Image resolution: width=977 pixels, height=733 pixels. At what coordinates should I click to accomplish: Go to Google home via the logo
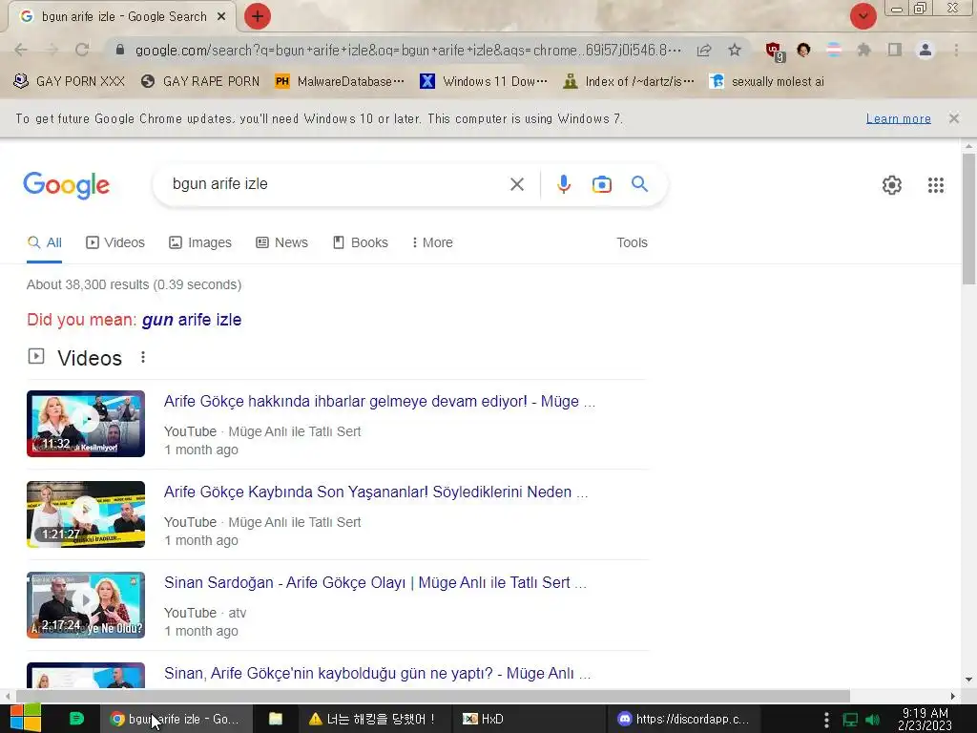pyautogui.click(x=66, y=185)
